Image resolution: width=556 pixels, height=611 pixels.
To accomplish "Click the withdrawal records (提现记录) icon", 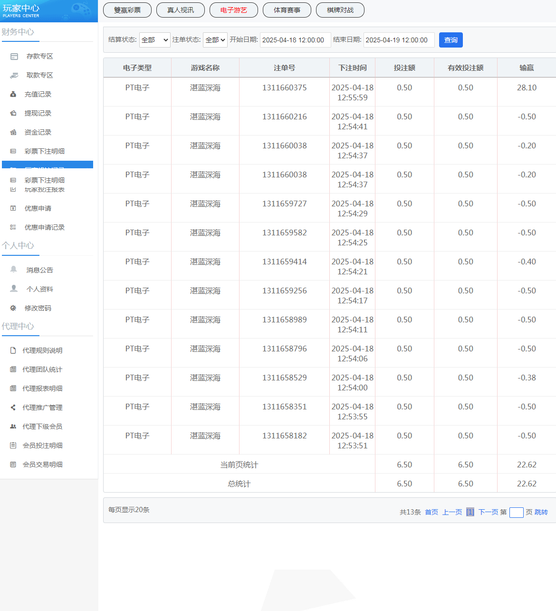I will [13, 114].
